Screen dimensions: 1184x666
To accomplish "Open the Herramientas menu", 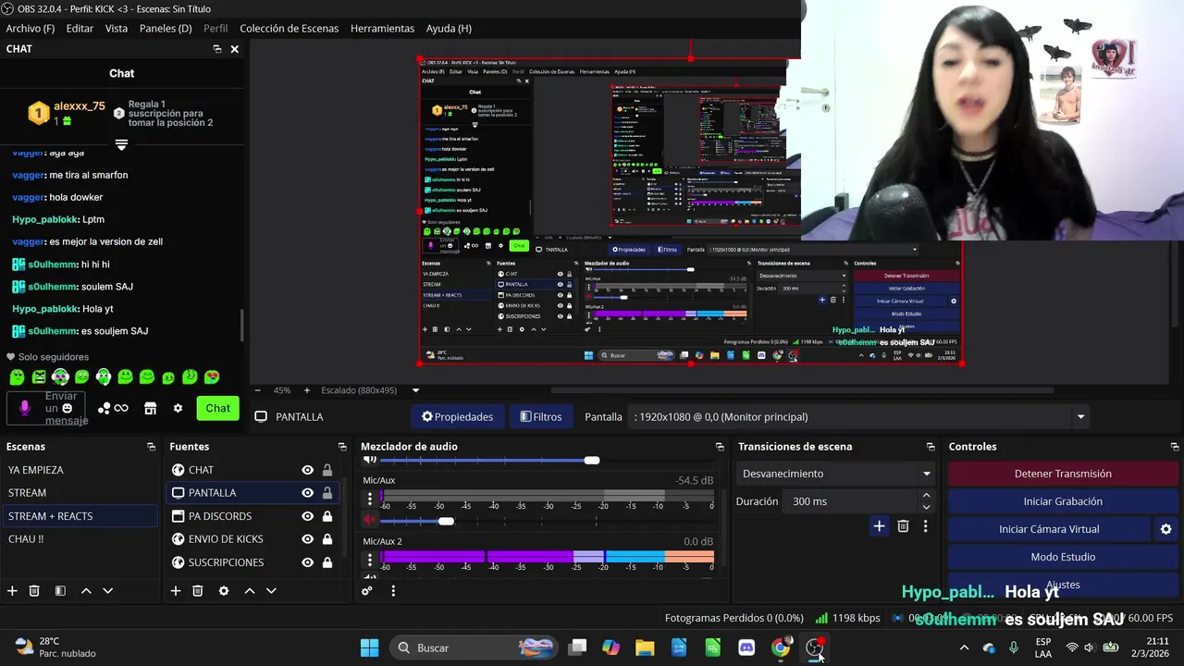I will 382,29.
